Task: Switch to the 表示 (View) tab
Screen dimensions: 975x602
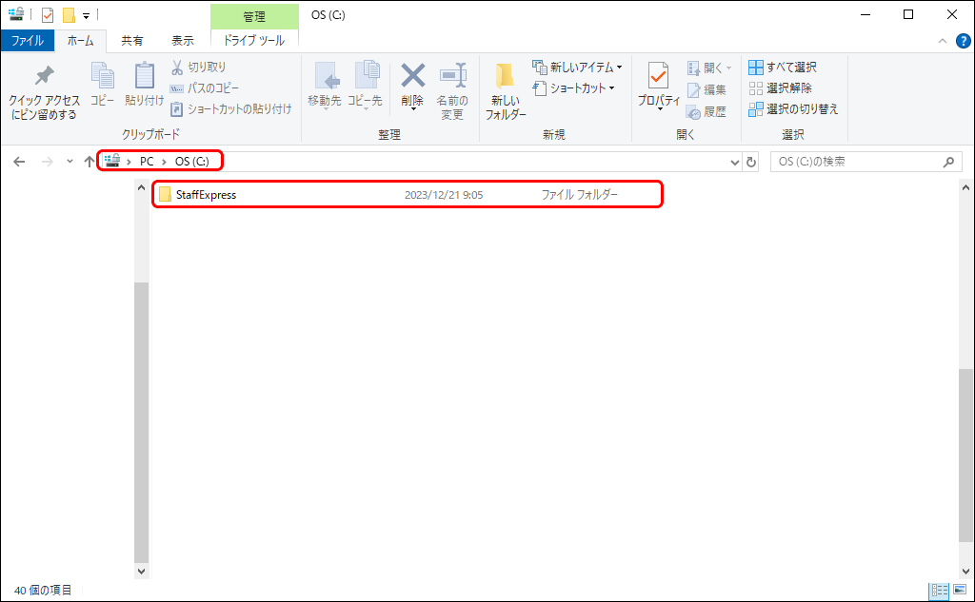Action: tap(183, 41)
